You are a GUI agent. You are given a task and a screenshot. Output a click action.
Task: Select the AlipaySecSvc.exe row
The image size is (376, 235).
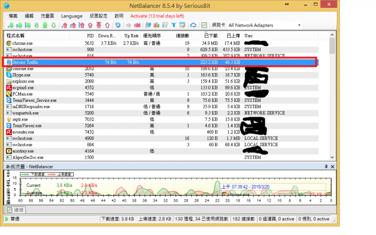click(x=161, y=158)
